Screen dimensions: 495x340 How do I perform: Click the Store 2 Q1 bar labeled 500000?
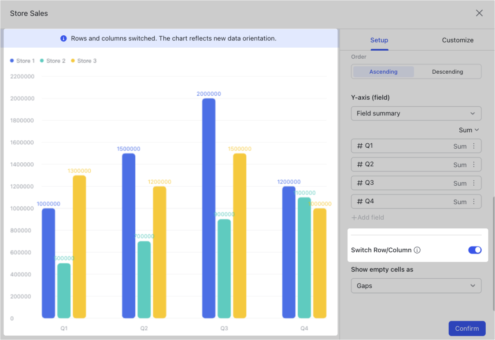tap(64, 291)
